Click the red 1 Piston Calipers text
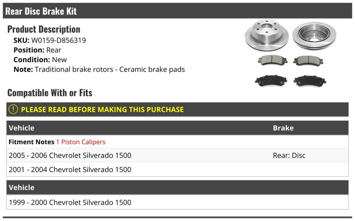Screen dimensions: 355x221 click(x=81, y=142)
